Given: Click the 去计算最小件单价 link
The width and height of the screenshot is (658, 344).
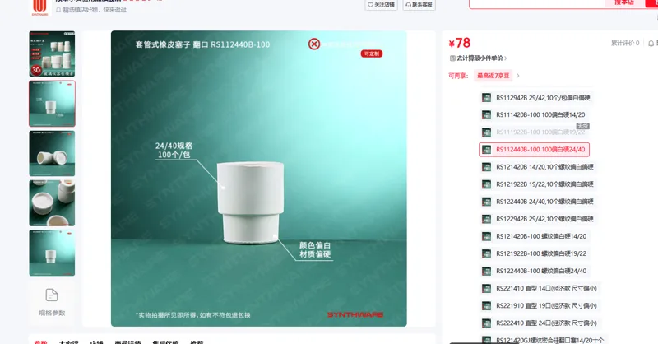Looking at the screenshot, I should click(479, 58).
